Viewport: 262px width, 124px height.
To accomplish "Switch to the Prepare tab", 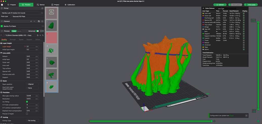I will [12, 5].
